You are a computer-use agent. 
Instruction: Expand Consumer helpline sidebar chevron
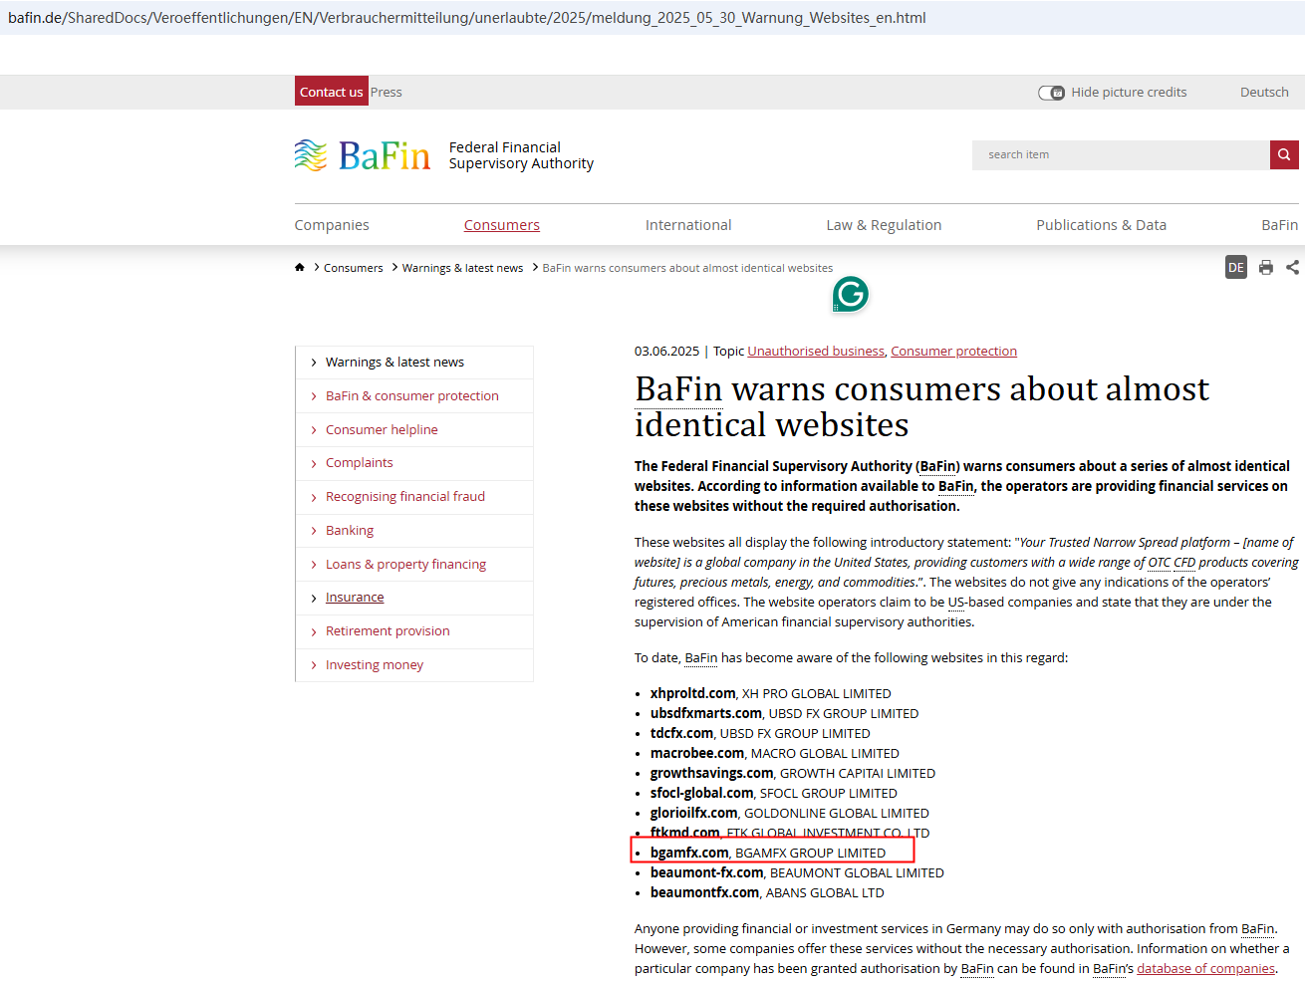(x=314, y=430)
